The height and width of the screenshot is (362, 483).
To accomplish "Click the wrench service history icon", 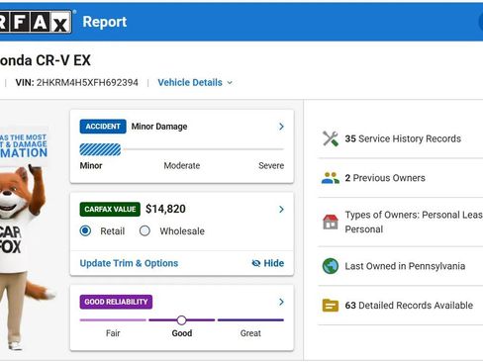I will point(331,138).
